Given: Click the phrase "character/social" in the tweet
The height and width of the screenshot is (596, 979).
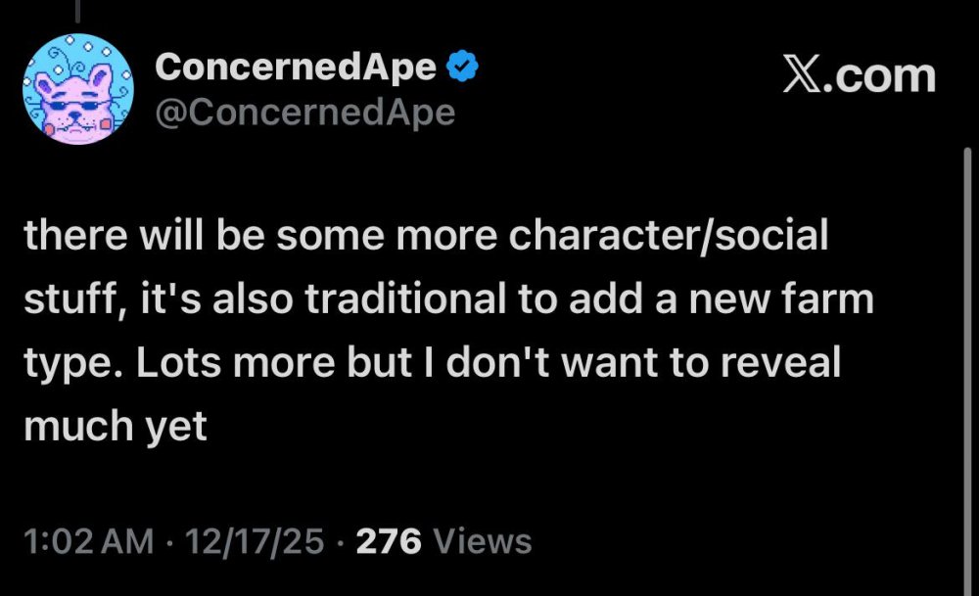Looking at the screenshot, I should [676, 238].
